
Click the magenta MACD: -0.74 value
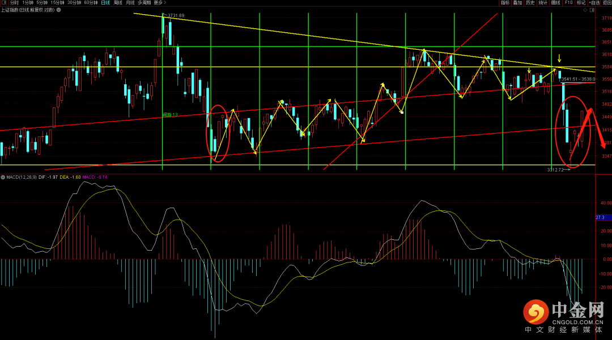tap(95, 177)
